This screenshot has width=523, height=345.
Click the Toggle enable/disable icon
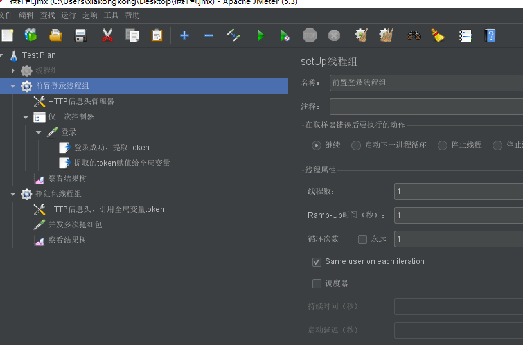(233, 35)
